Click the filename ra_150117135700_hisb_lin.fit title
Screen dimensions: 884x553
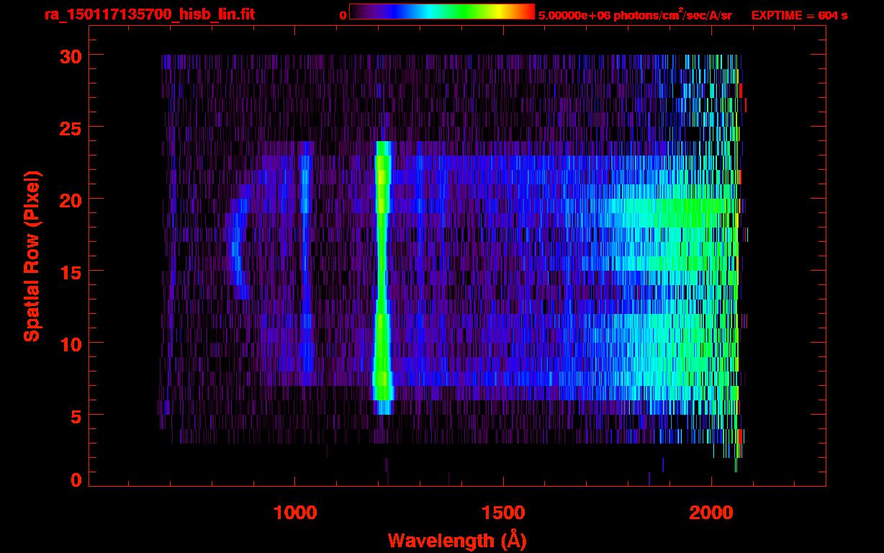[x=150, y=14]
